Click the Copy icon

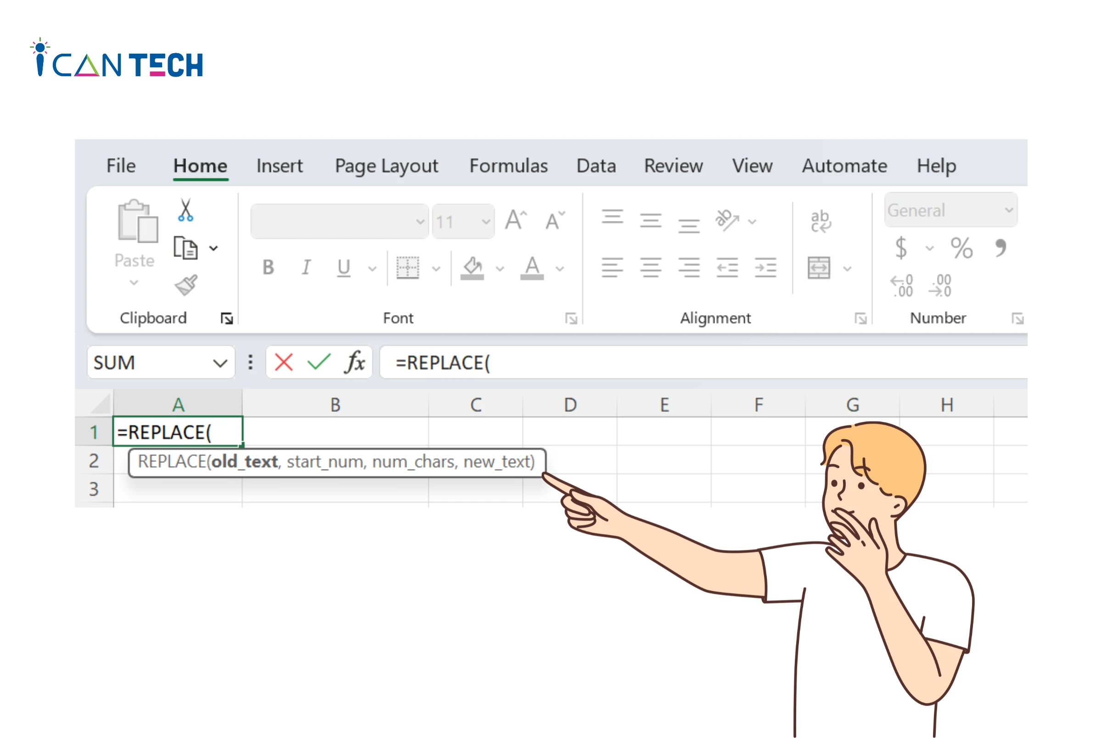[185, 248]
